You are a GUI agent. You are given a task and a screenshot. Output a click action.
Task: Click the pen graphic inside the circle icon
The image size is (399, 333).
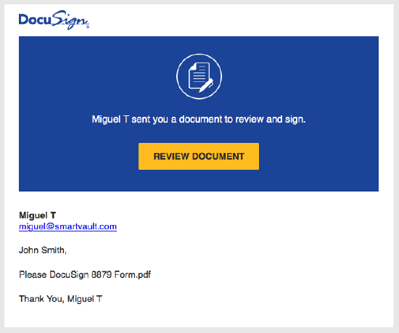pyautogui.click(x=206, y=86)
